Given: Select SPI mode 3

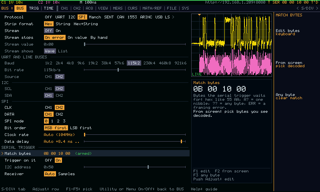Looking at the screenshot, I should point(64,121).
